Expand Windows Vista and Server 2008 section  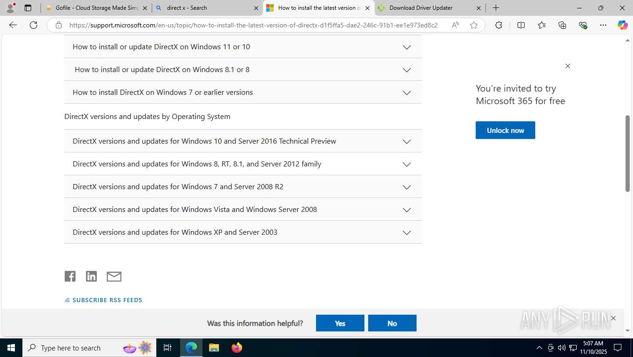coord(243,210)
